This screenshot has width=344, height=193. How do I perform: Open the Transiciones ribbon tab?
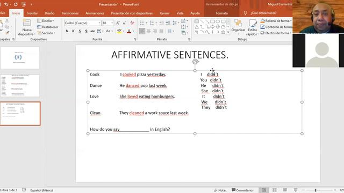pos(70,13)
